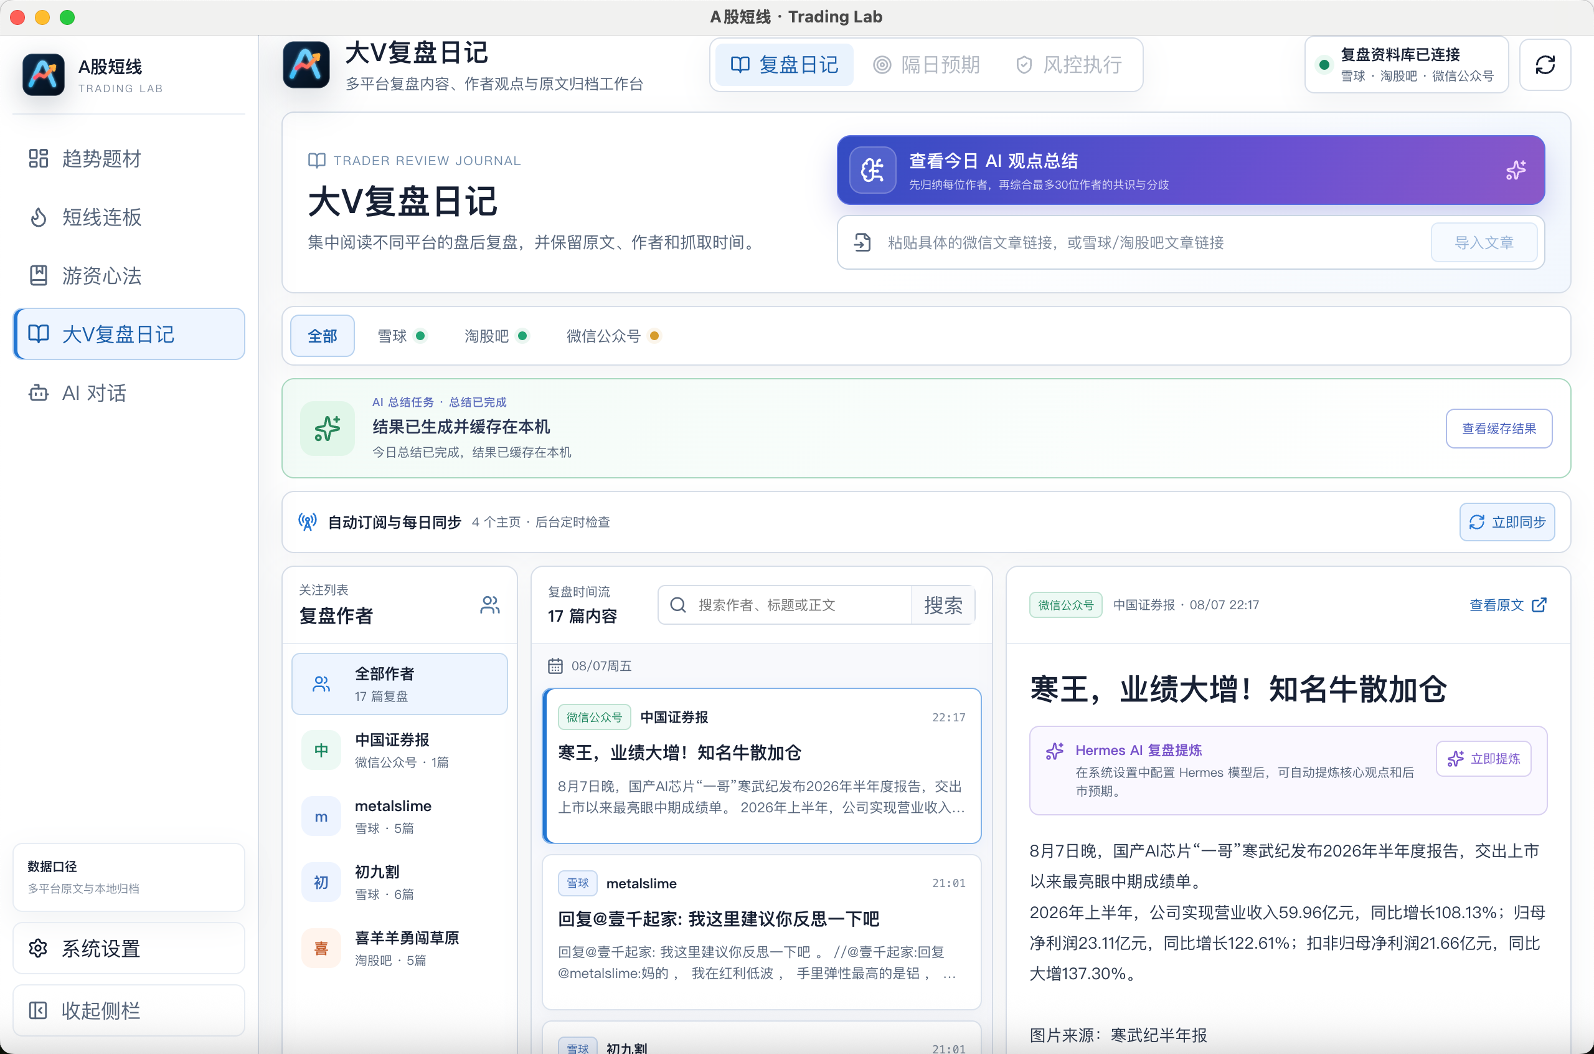
Task: Open metalslime's 回复@壹千起家 post card
Action: coord(762,932)
